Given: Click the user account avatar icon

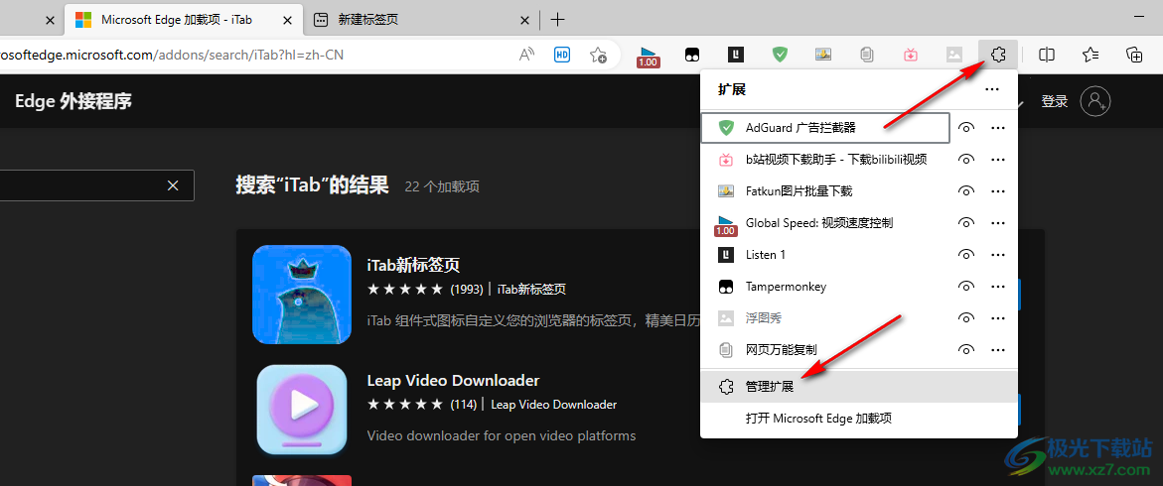Looking at the screenshot, I should 1094,101.
